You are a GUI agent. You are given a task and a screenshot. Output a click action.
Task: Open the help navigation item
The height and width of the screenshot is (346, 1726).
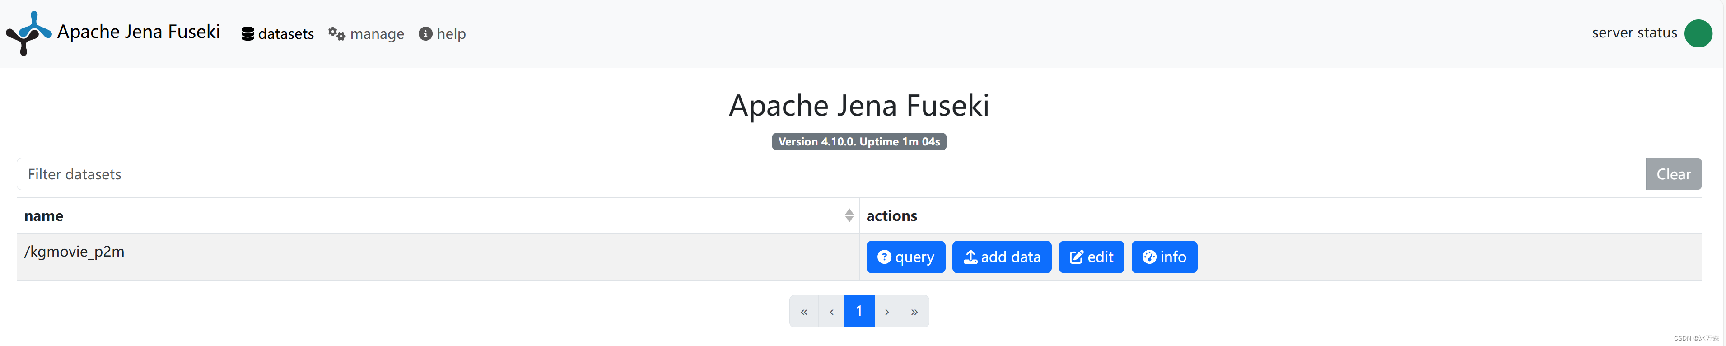coord(451,34)
